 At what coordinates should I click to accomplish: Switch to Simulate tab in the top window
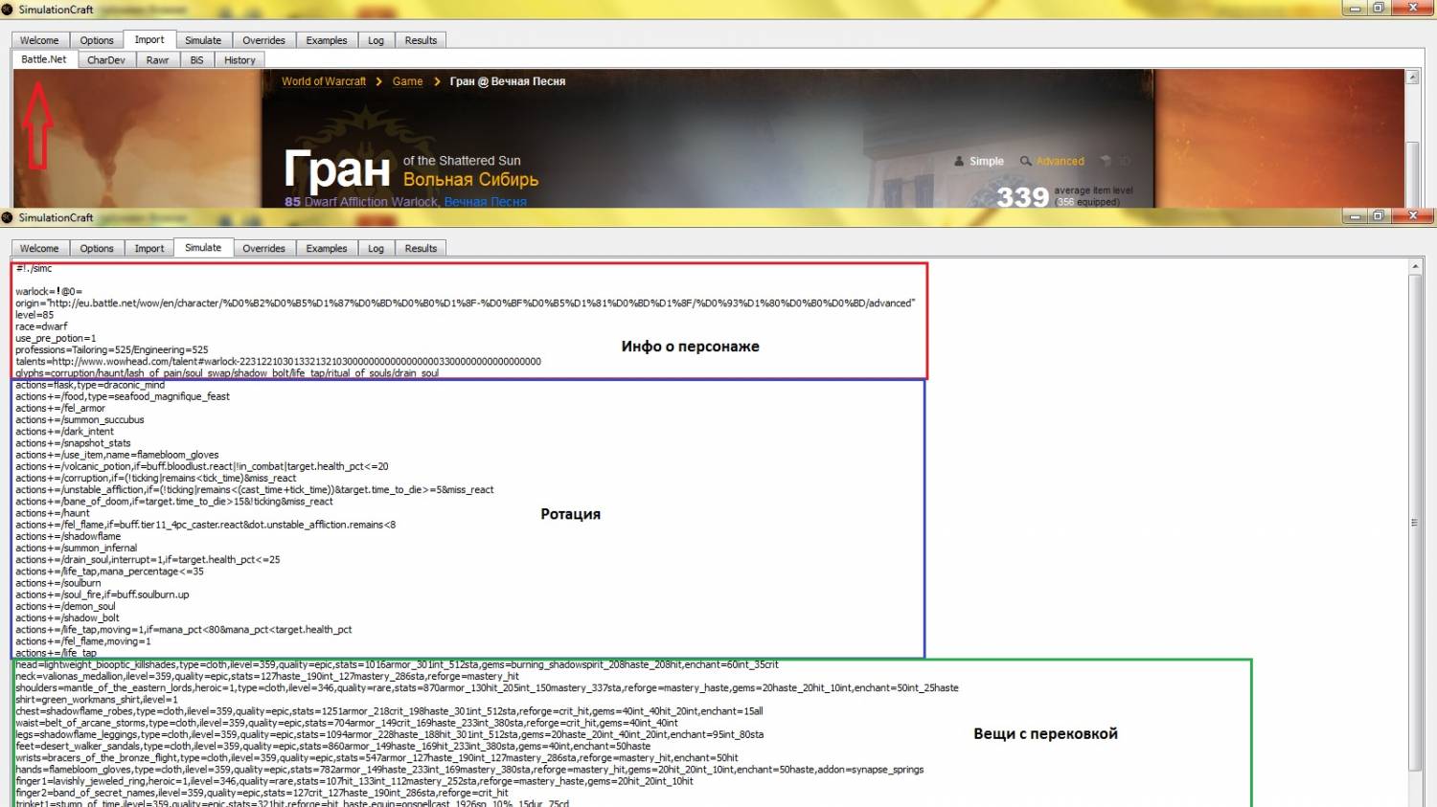(203, 40)
